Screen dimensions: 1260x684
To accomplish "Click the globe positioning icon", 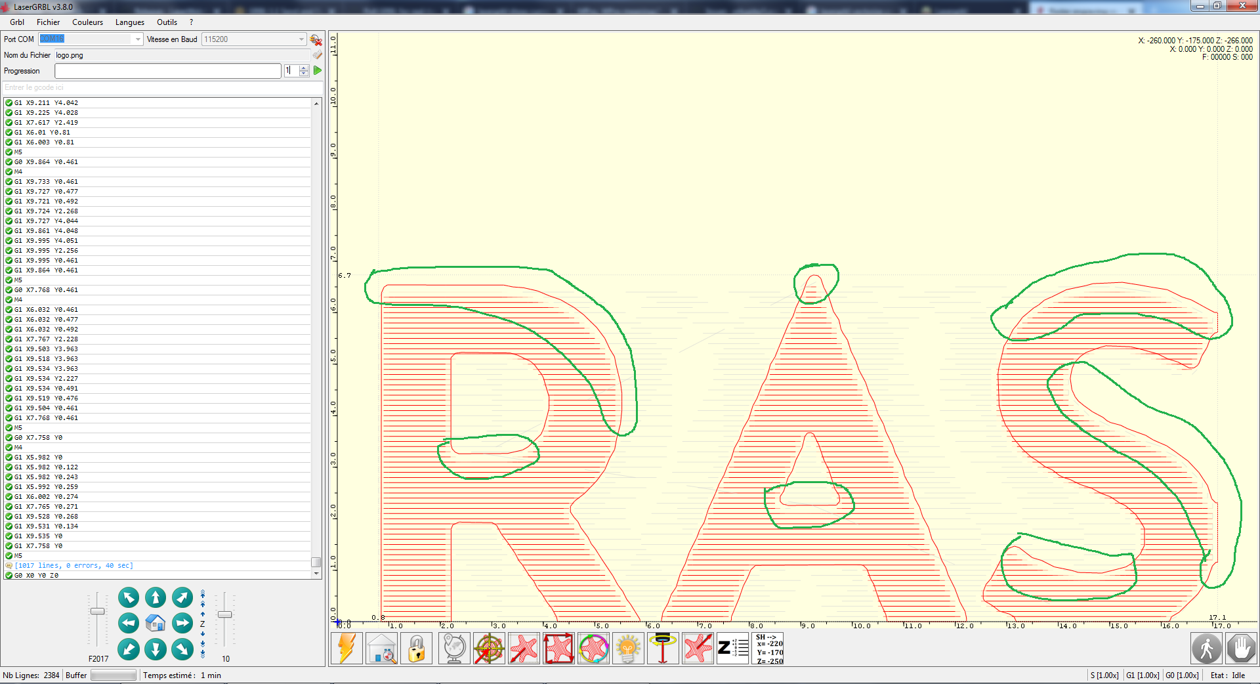I will pyautogui.click(x=454, y=649).
